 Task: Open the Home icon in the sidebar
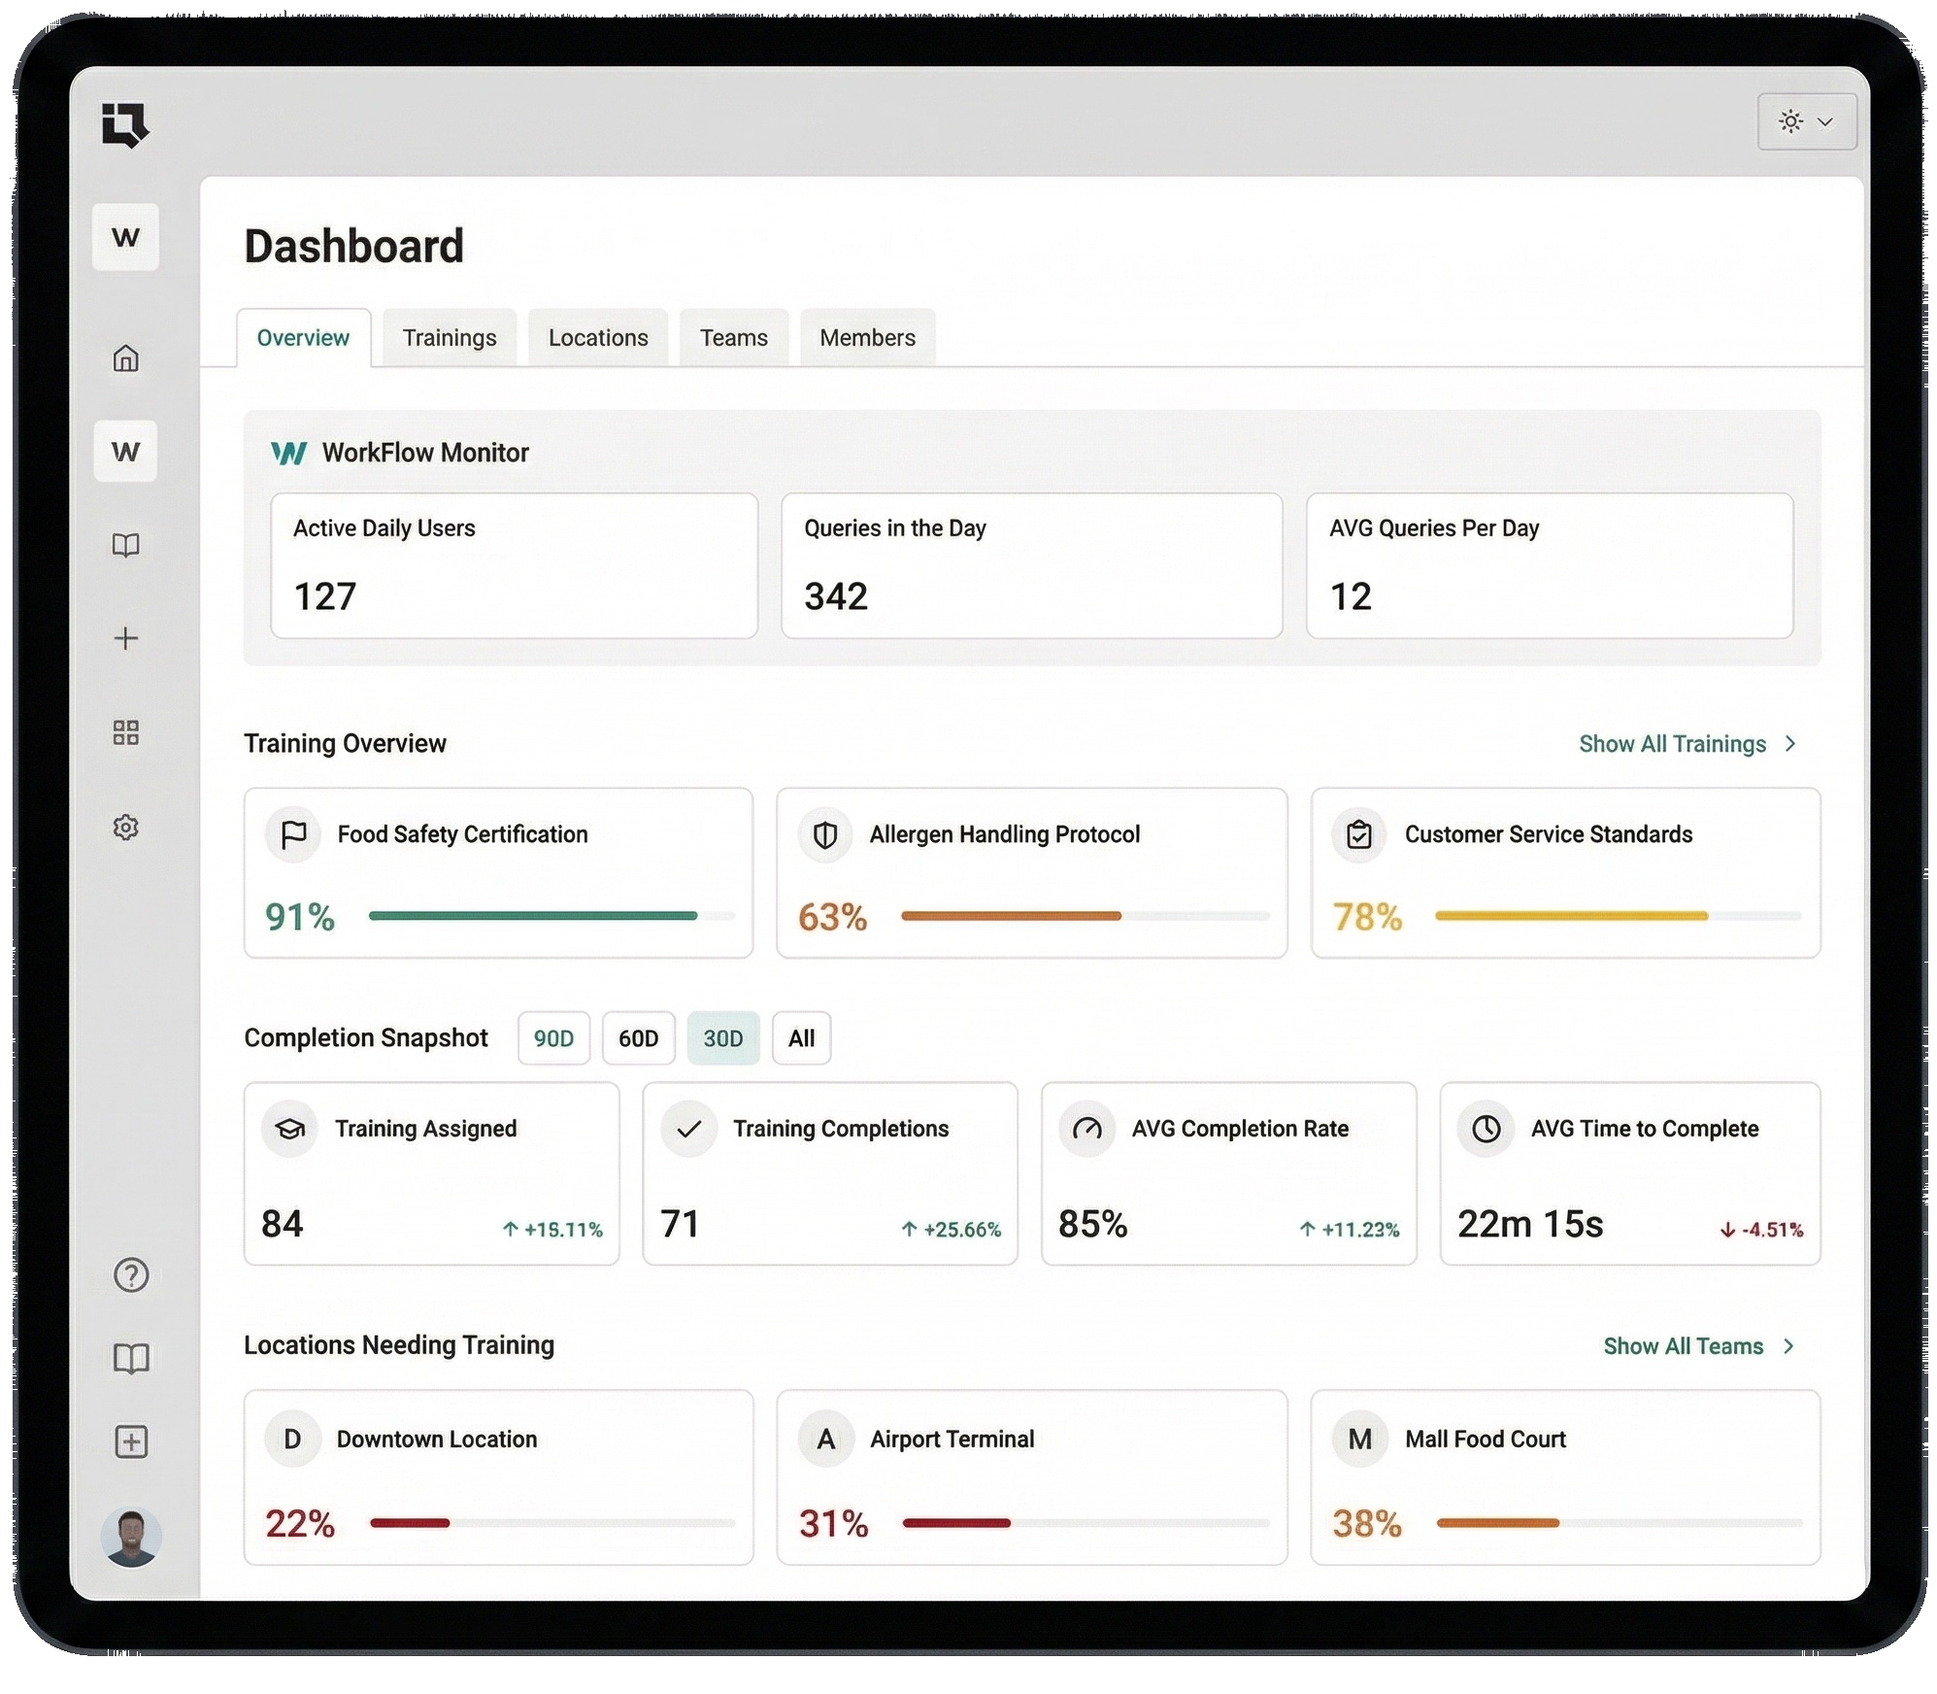[126, 358]
